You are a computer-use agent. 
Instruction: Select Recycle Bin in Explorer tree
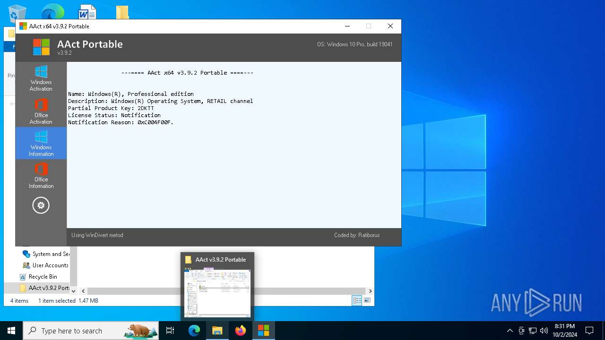point(38,277)
